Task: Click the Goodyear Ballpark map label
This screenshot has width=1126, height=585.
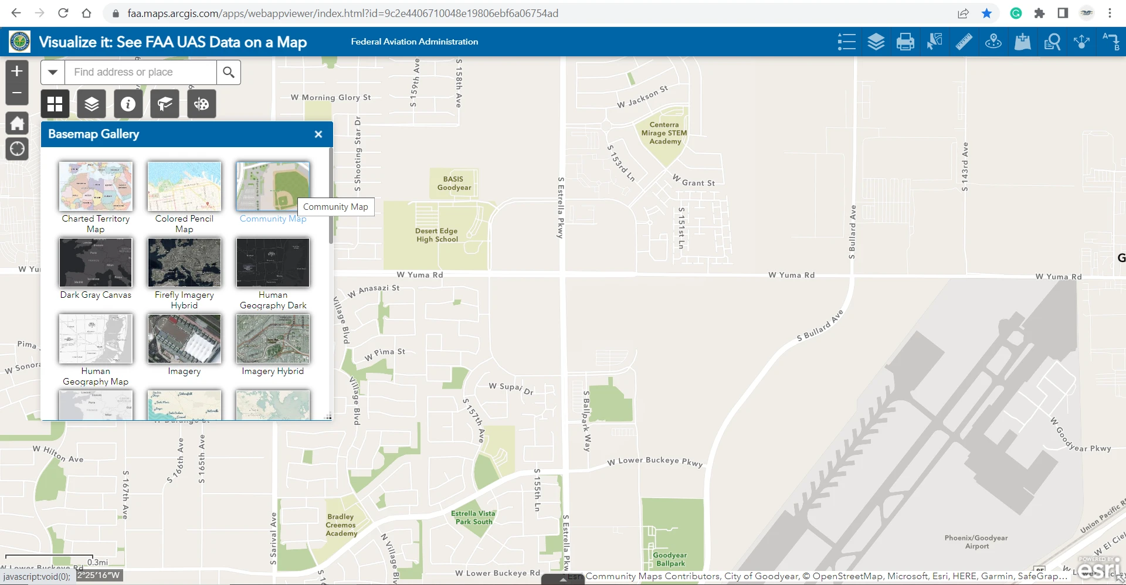Action: point(670,559)
